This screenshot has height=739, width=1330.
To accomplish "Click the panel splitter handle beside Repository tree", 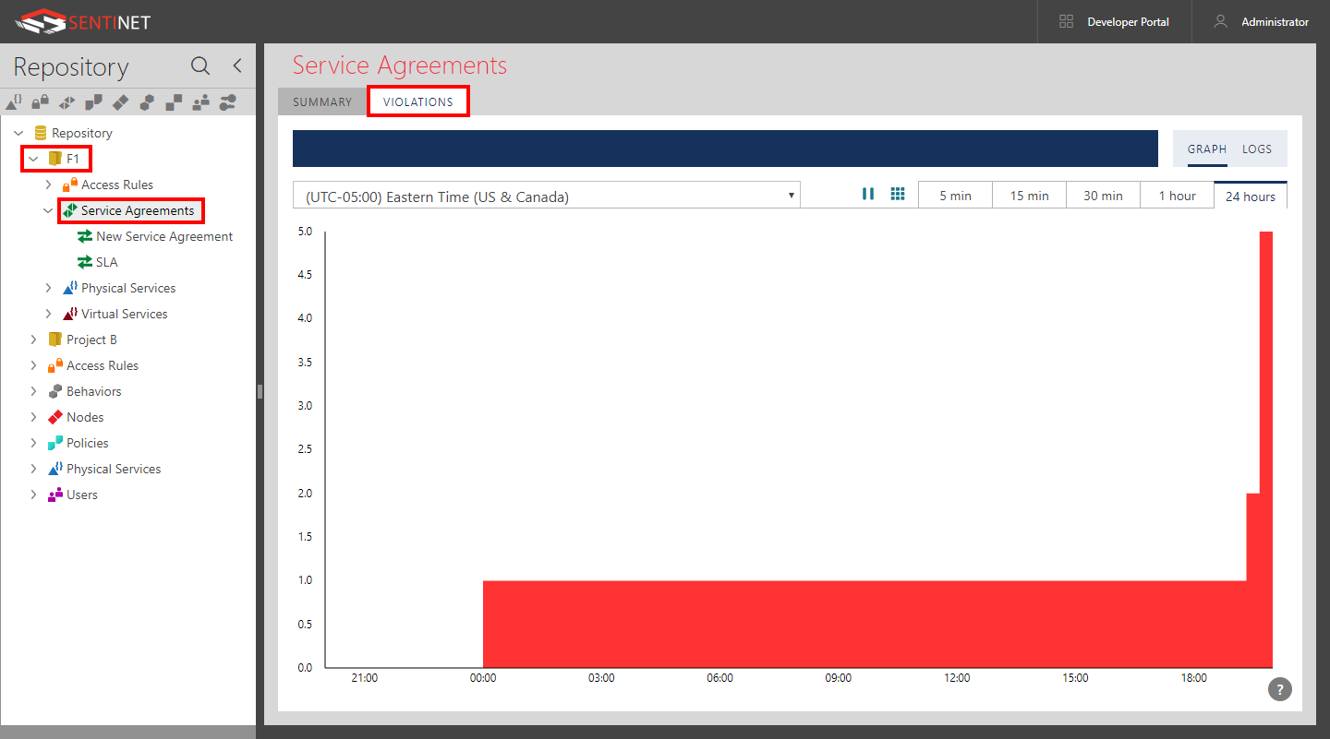I will 260,391.
